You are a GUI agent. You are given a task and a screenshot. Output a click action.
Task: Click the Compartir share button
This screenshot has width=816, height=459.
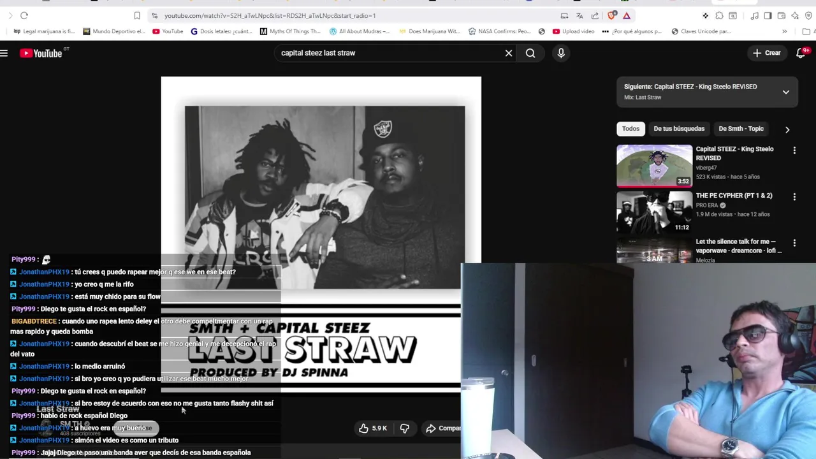[x=443, y=428]
